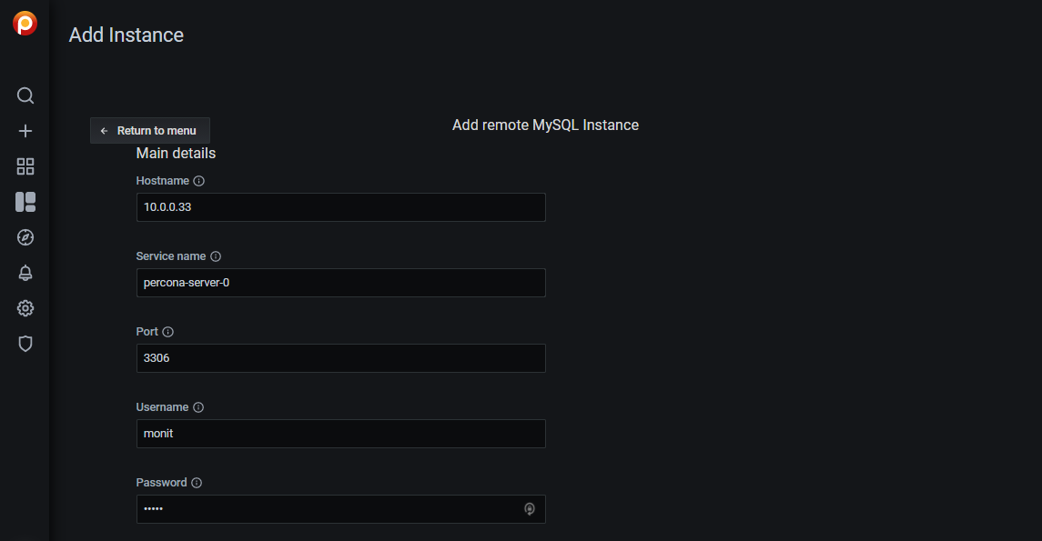1042x541 pixels.
Task: Click the Password info icon
Action: [x=197, y=483]
